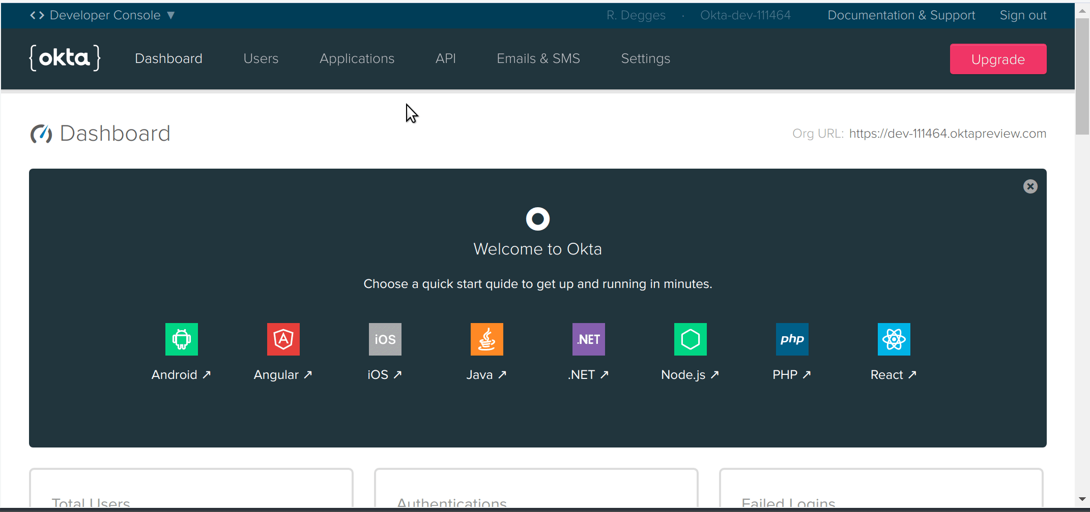Choose the Node.js hexagon icon
The width and height of the screenshot is (1090, 512).
click(x=690, y=339)
